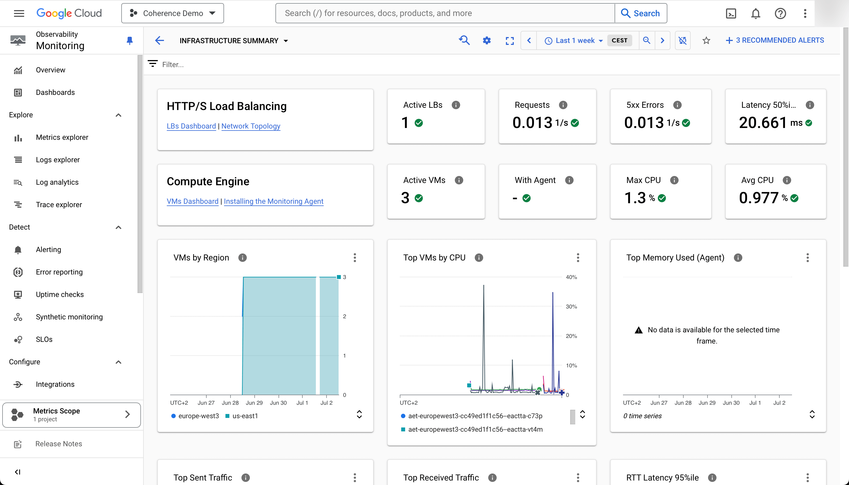
Task: Open Top VMs by CPU chart options
Action: [x=578, y=257]
